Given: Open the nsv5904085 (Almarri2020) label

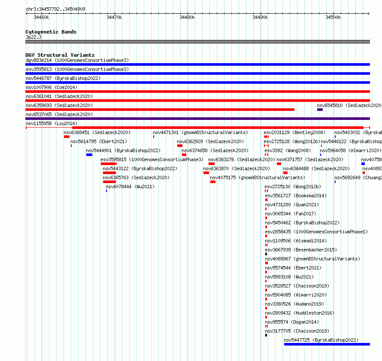Looking at the screenshot, I should coord(296,295).
